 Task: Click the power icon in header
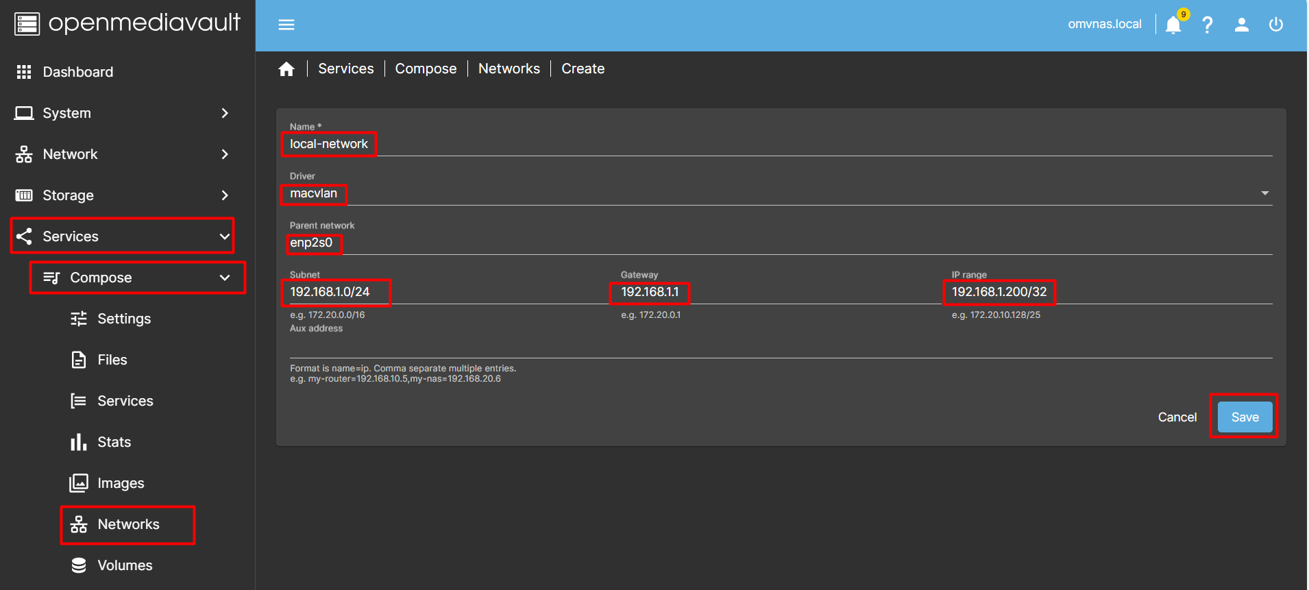pyautogui.click(x=1276, y=25)
